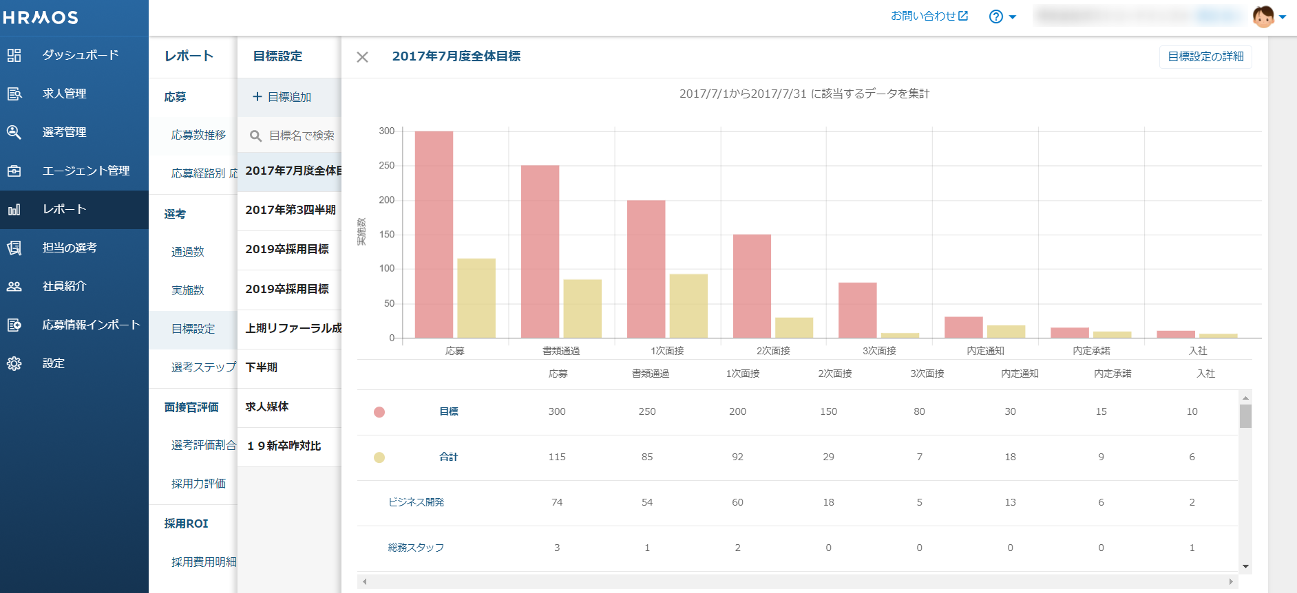The height and width of the screenshot is (593, 1297).
Task: Click the ビジネス開発 row label
Action: coord(416,502)
